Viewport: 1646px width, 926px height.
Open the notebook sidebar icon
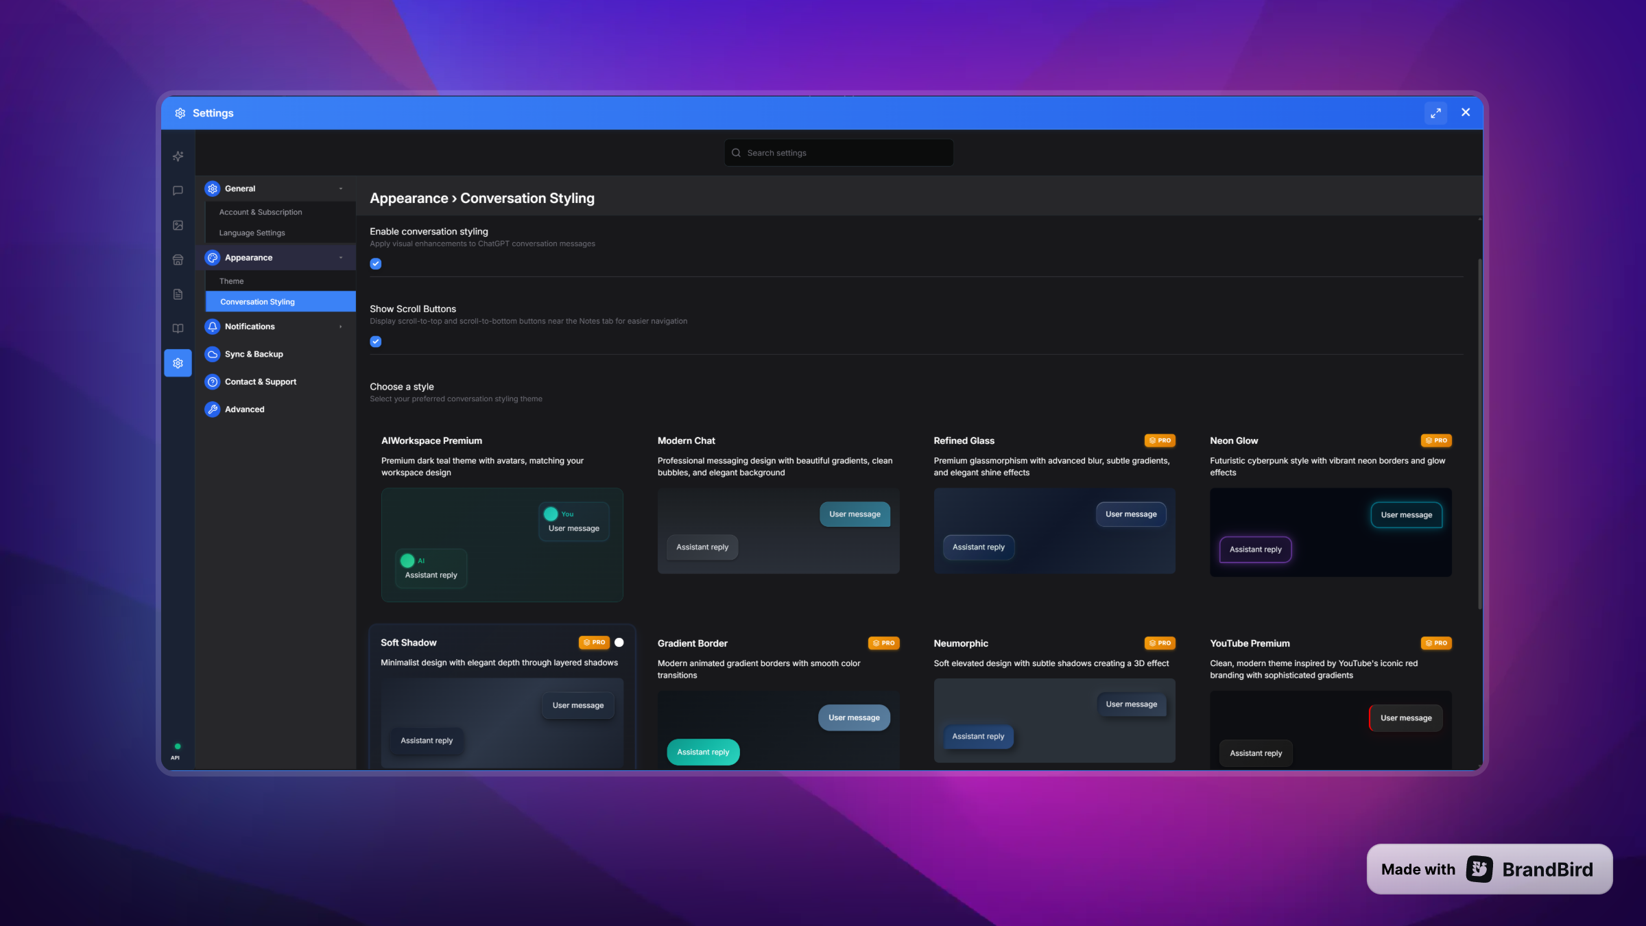pos(178,328)
